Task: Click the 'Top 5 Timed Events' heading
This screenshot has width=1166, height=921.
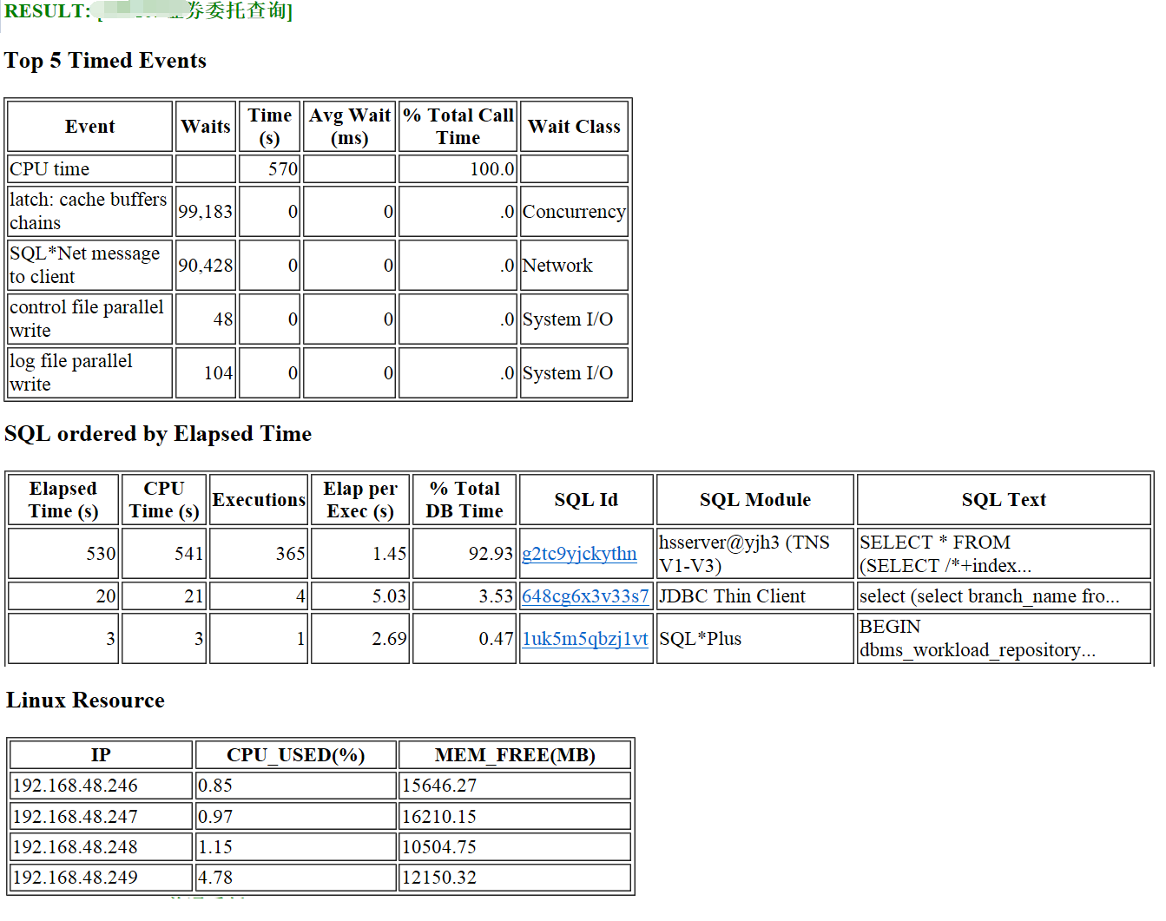Action: (105, 61)
